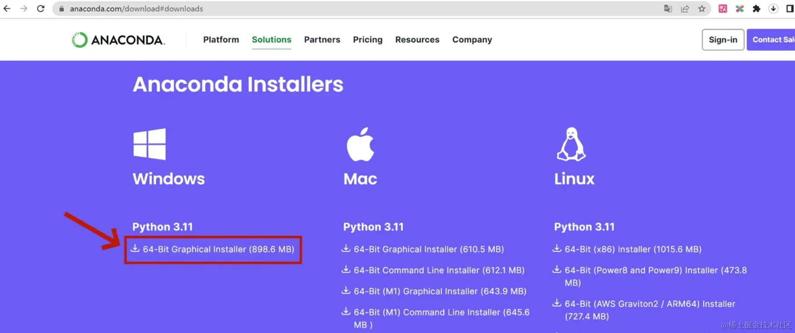
Task: Click download icon beside Power8 and Power9 Installer
Action: (557, 269)
